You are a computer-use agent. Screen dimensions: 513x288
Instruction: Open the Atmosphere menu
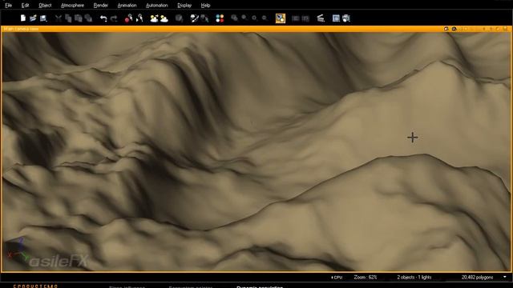tap(72, 6)
